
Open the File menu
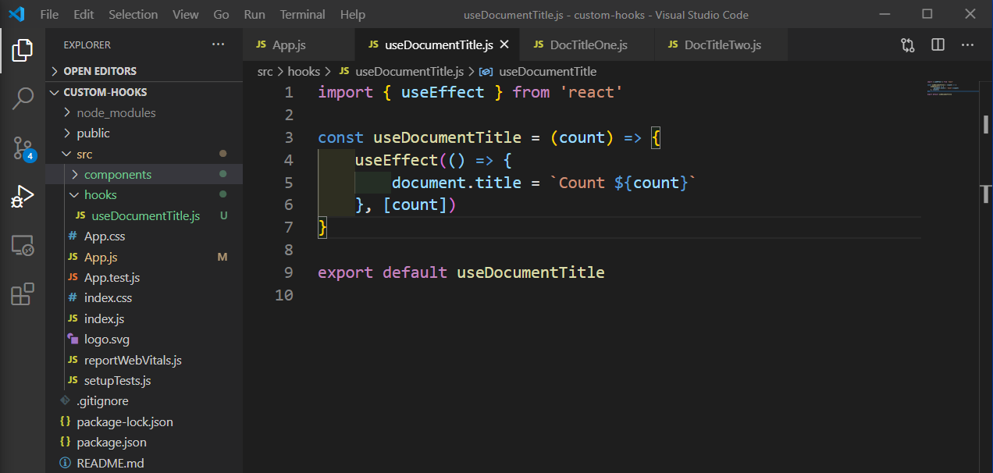click(48, 14)
